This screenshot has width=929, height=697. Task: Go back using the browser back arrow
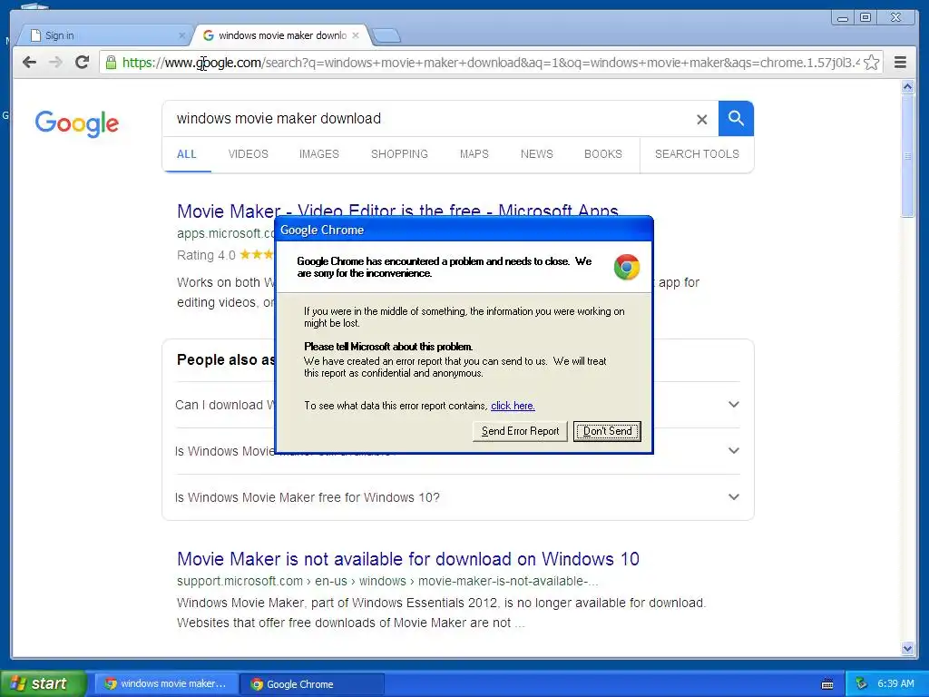point(29,63)
